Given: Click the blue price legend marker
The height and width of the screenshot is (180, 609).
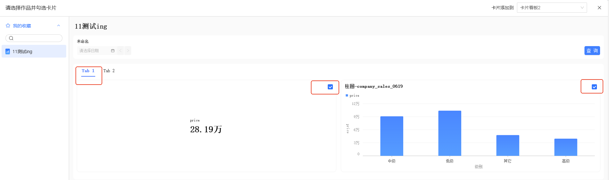Looking at the screenshot, I should pyautogui.click(x=347, y=95).
